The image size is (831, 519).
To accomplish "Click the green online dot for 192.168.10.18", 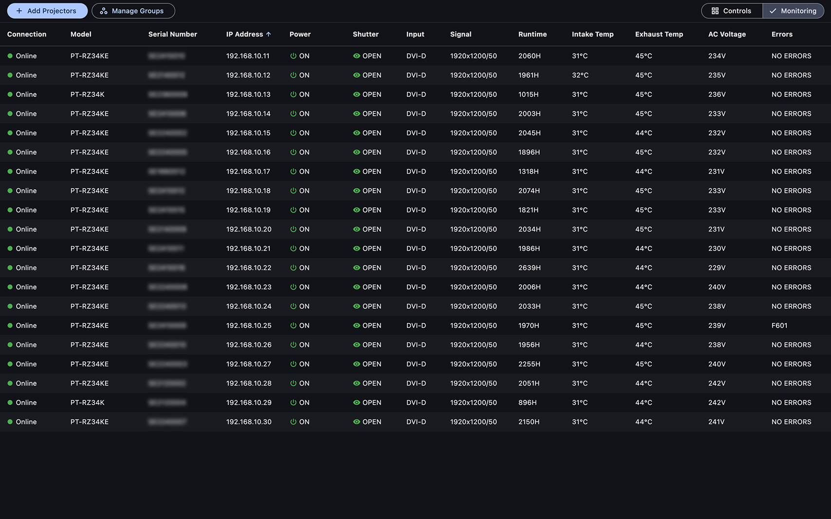I will (10, 191).
